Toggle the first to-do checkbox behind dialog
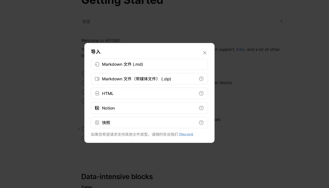Image resolution: width=329 pixels, height=188 pixels. point(83,74)
